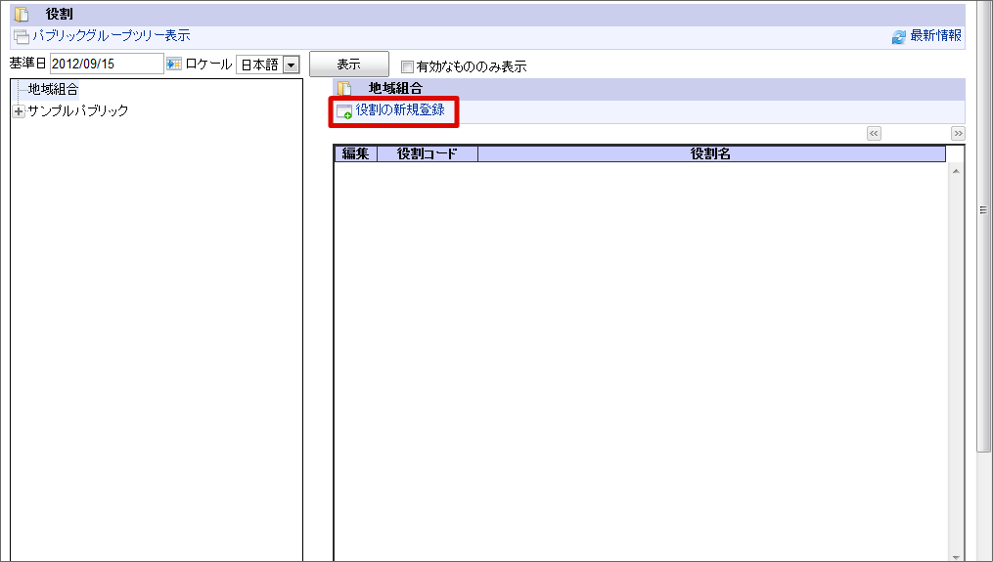Click the folder icon beside 役割 title
The height and width of the screenshot is (562, 993).
(22, 14)
